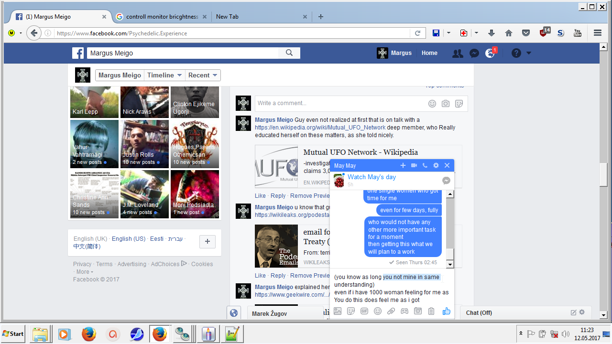Click the floppy disk save extension
The height and width of the screenshot is (344, 612).
pos(436,33)
